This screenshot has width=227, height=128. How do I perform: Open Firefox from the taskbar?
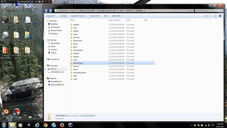pos(62,125)
